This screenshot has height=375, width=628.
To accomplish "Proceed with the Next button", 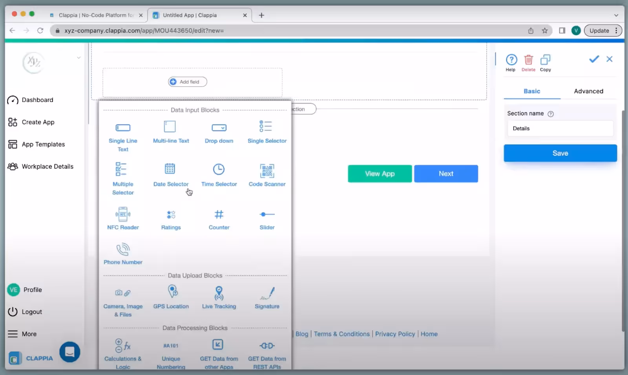I will coord(446,174).
